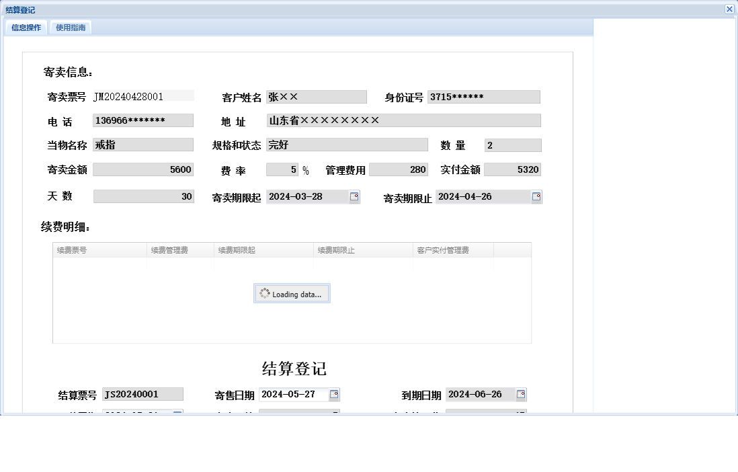The width and height of the screenshot is (738, 472).
Task: Expand the 到期日期 date dropdown
Action: (x=521, y=395)
